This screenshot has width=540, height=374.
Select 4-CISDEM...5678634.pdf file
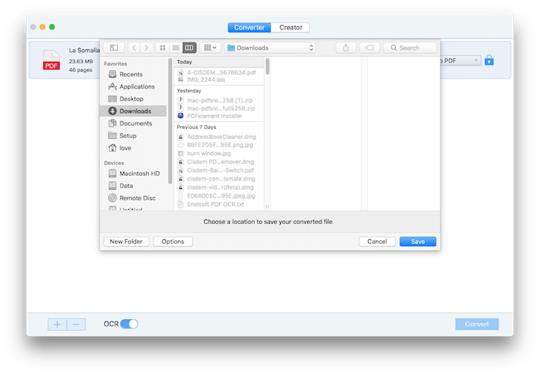click(x=219, y=72)
